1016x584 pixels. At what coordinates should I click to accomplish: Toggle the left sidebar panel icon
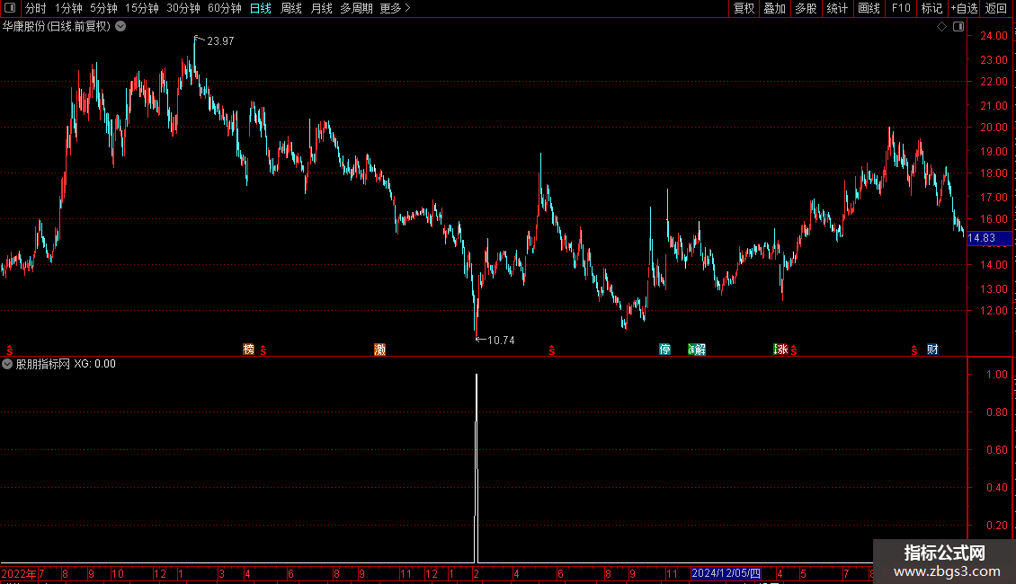(10, 8)
